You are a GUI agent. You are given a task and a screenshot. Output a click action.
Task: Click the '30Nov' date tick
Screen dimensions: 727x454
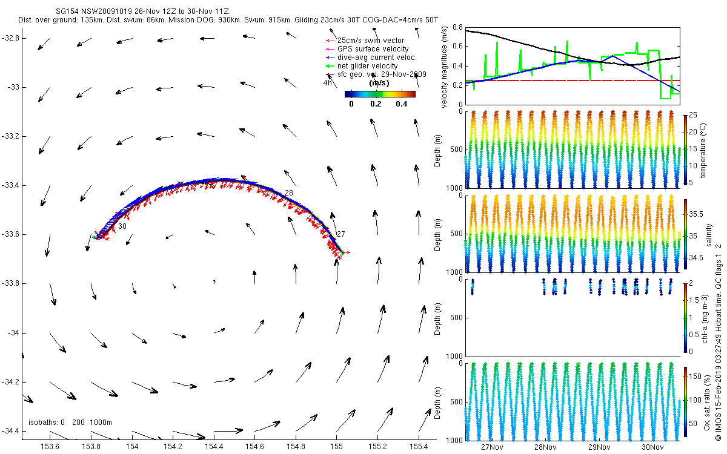652,447
